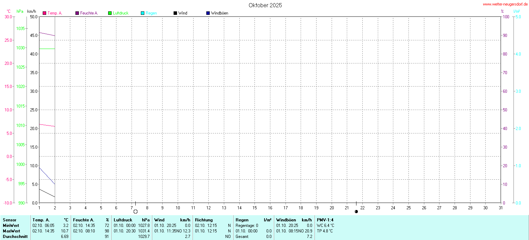Click the cyan Regen legend square
The height and width of the screenshot is (240, 529).
143,13
